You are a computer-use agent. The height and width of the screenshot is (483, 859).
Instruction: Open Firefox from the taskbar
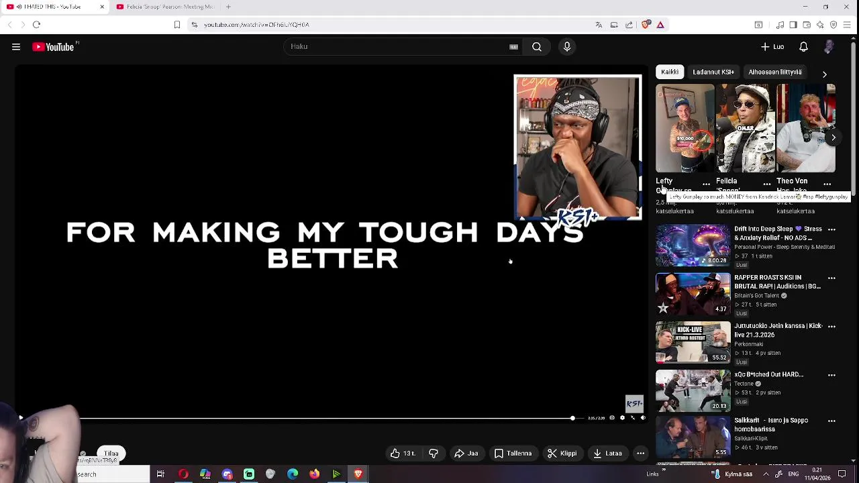pyautogui.click(x=314, y=474)
